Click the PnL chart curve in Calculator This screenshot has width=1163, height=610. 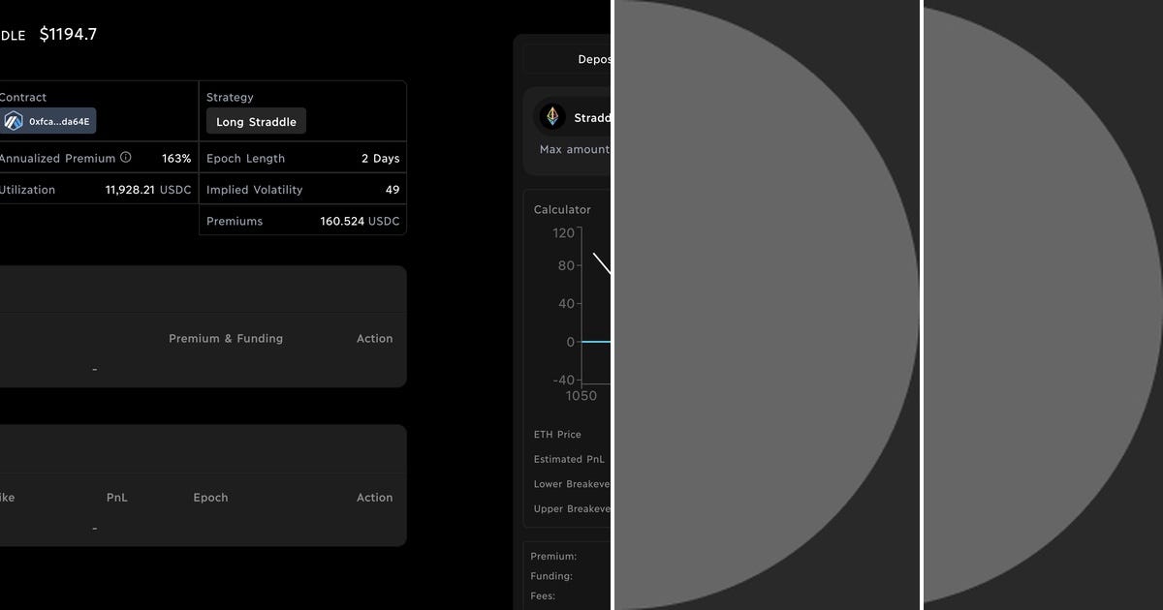click(601, 263)
